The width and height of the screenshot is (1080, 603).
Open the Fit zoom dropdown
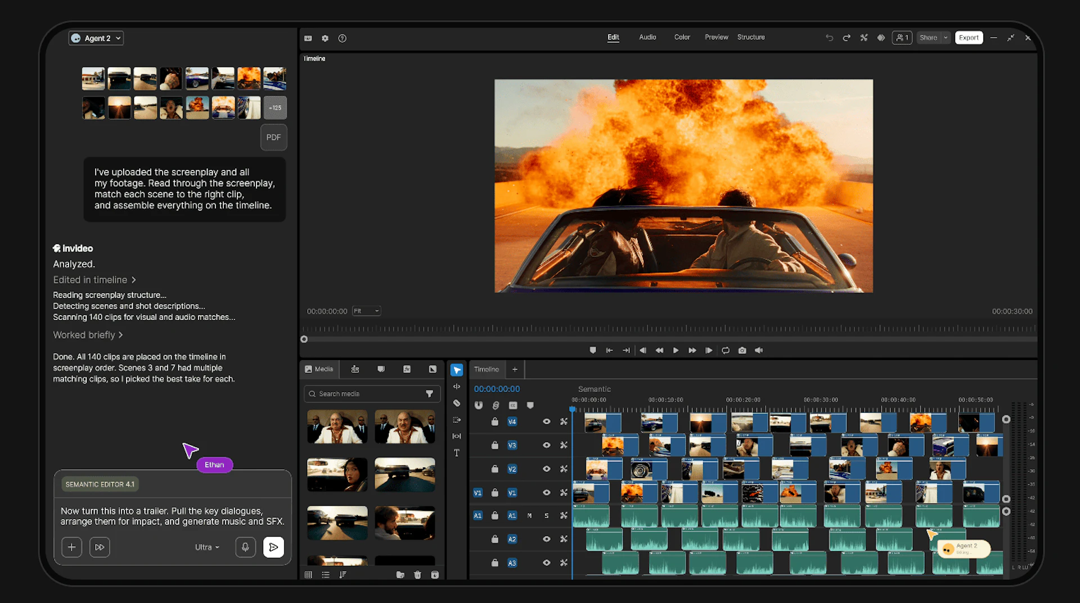click(366, 311)
